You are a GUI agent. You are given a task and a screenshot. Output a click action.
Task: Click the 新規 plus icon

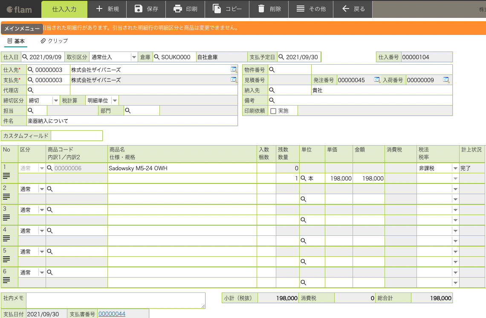pyautogui.click(x=99, y=9)
